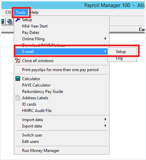Image resolution: width=146 pixels, height=160 pixels.
Task: Expand the Export data submenu arrow
Action: pos(105,126)
